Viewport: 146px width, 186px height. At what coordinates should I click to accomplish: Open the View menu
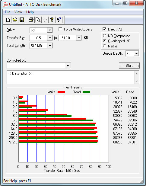coord(18,12)
